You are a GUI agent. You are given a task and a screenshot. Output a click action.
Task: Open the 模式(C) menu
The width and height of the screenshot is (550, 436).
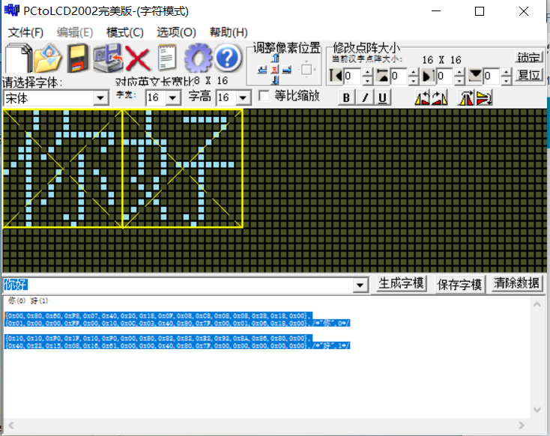125,32
